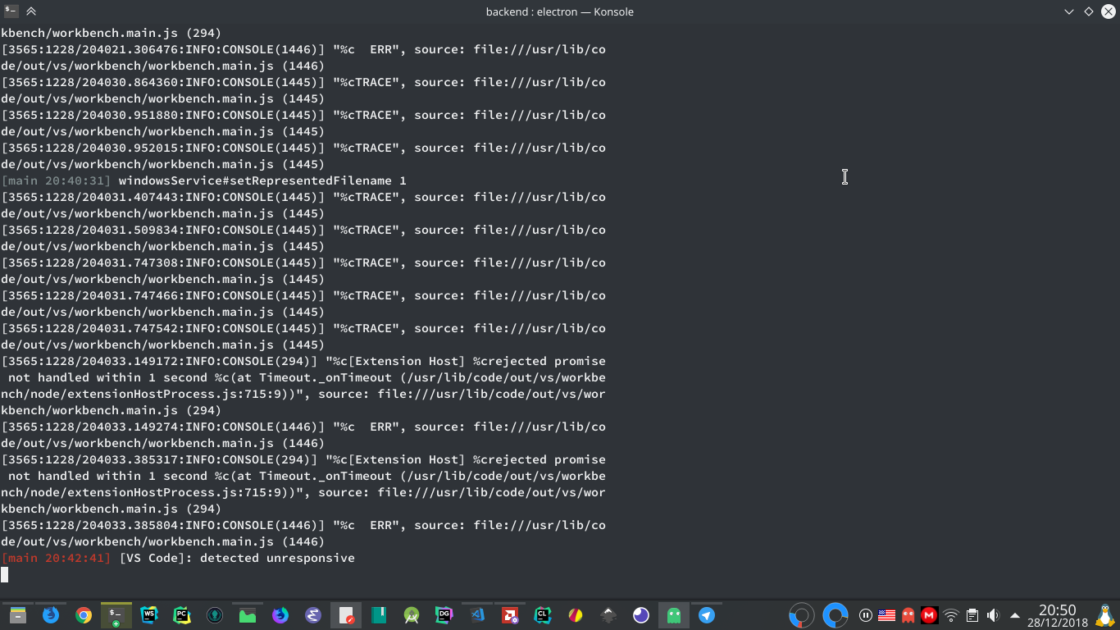Launch WebStorm from the taskbar
This screenshot has height=630, width=1120.
[148, 615]
